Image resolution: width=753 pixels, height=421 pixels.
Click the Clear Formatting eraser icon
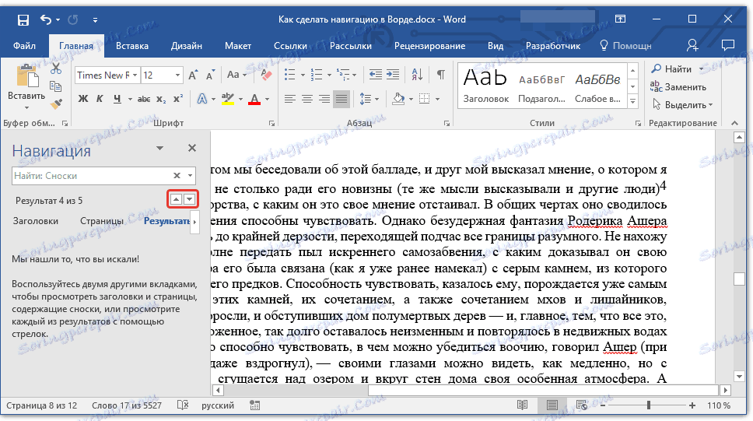pos(267,75)
